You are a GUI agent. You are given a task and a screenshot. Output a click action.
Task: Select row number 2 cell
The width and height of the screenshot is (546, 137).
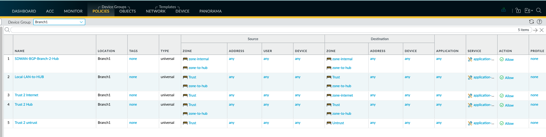point(8,77)
